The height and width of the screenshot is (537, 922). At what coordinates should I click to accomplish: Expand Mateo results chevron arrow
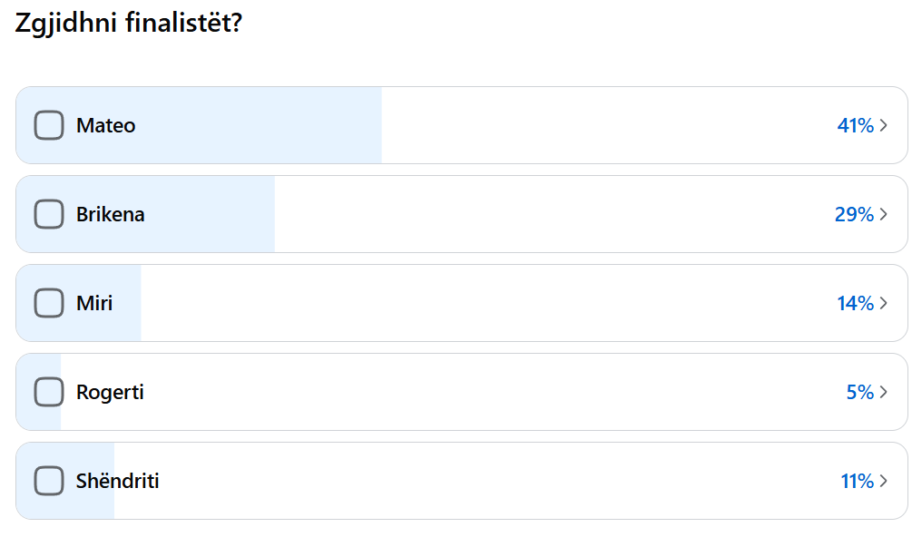(x=884, y=125)
